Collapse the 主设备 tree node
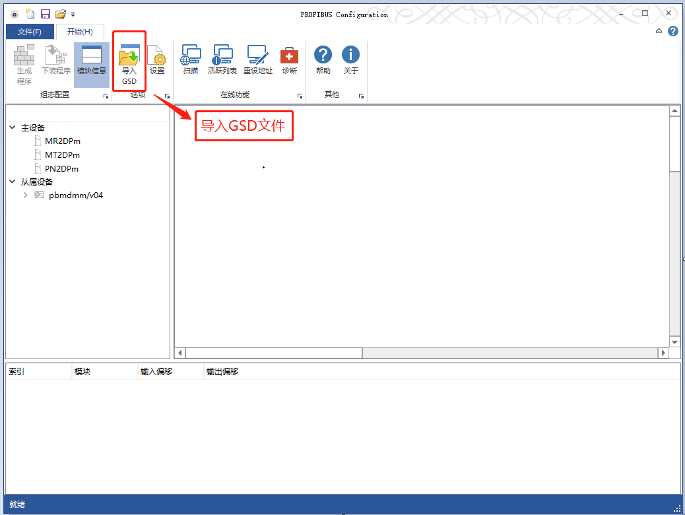685x515 pixels. tap(13, 127)
